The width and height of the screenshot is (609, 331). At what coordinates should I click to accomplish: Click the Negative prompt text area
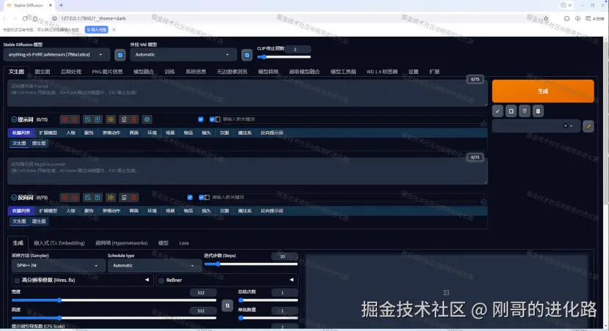click(x=247, y=171)
